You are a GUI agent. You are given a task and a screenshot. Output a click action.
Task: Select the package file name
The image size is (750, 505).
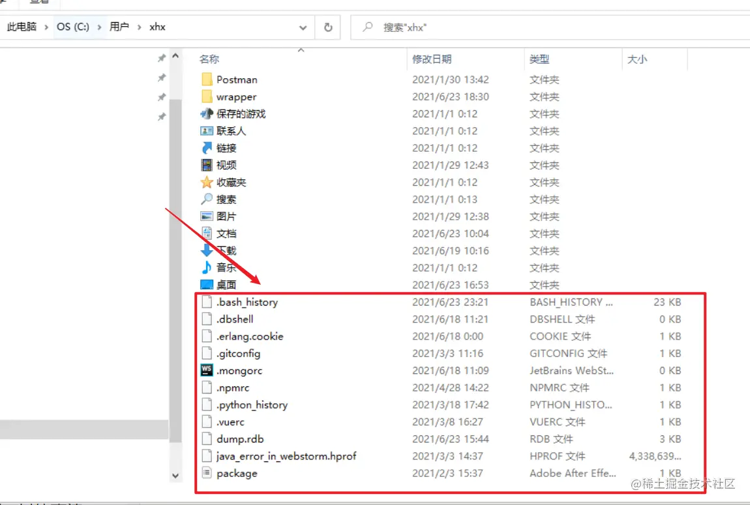point(237,474)
